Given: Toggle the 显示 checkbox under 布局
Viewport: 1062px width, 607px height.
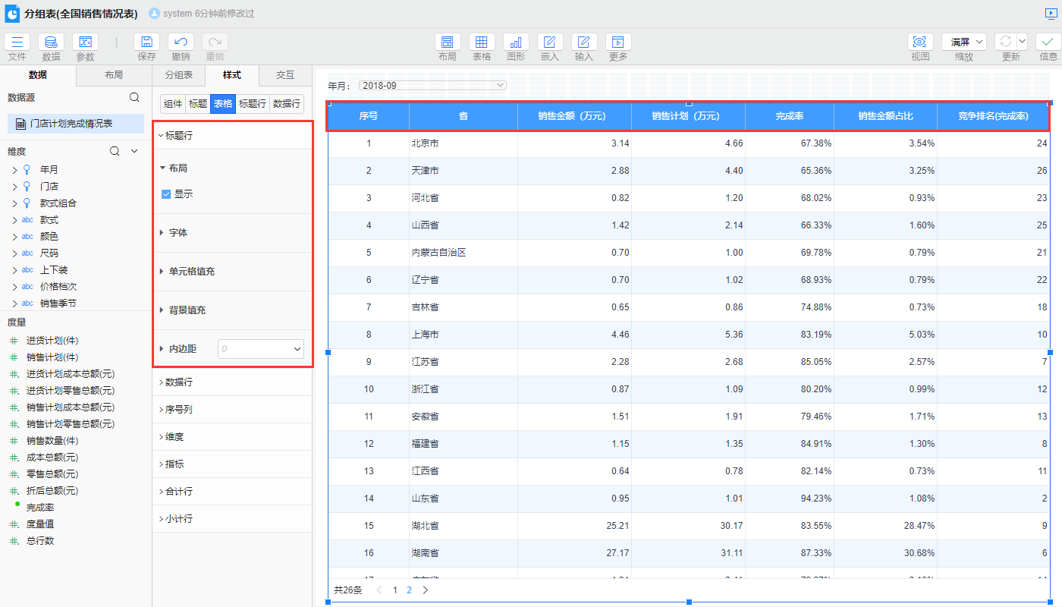Looking at the screenshot, I should tap(166, 194).
